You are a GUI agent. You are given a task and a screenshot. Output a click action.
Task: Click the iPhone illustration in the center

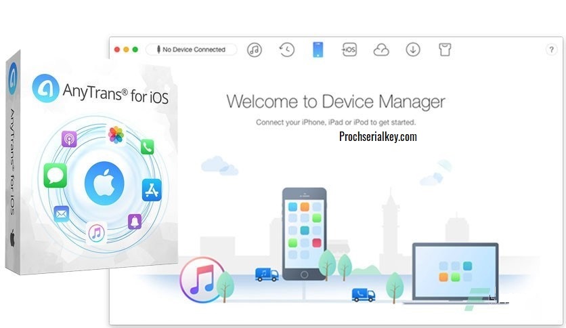click(304, 234)
